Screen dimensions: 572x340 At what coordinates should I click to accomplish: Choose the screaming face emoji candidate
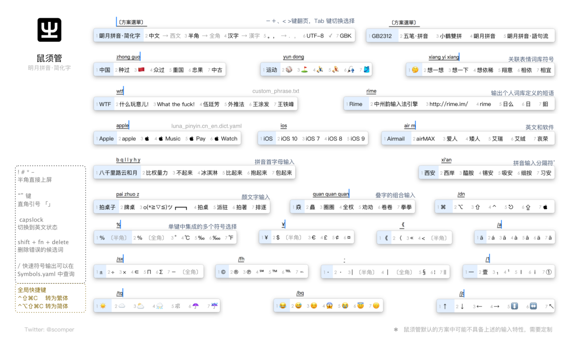[x=329, y=306]
